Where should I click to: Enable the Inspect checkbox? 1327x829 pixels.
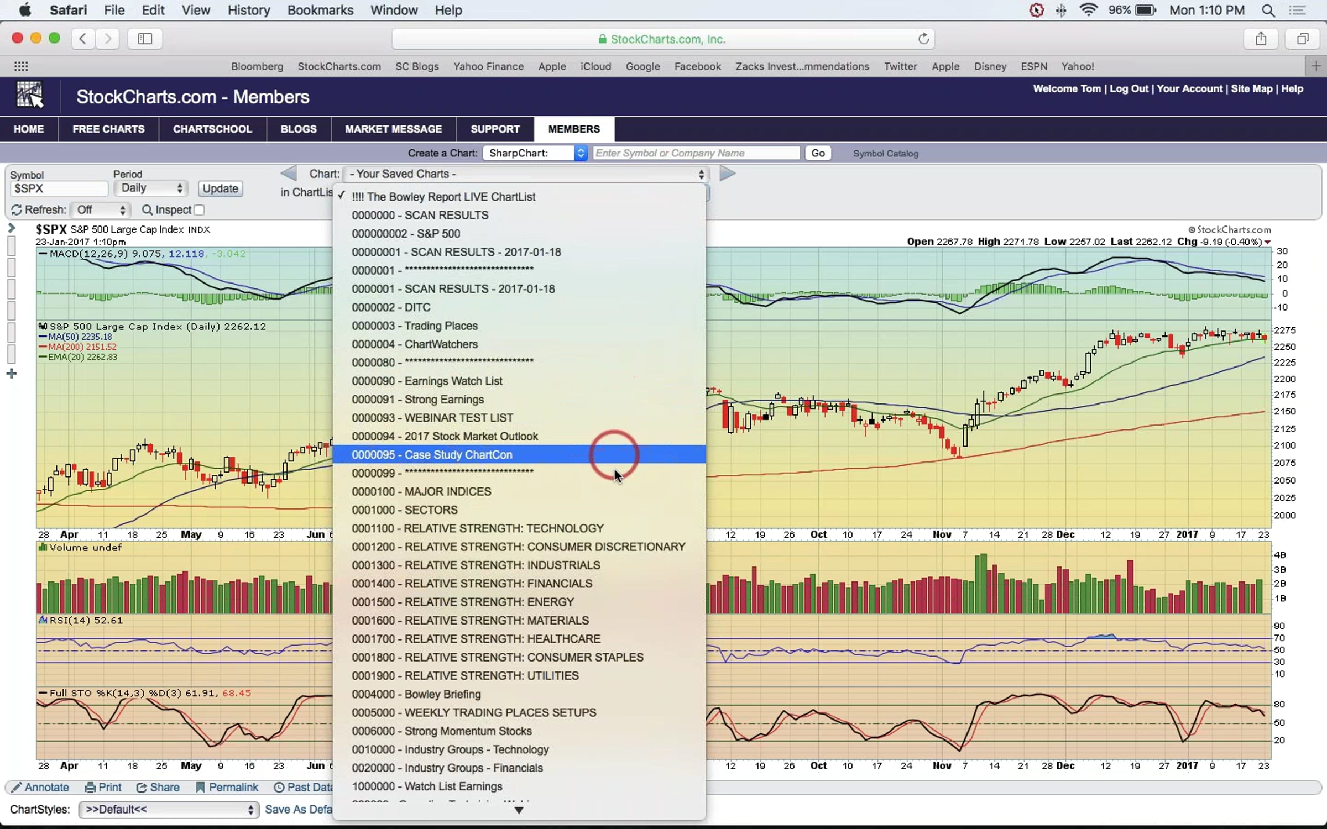[x=200, y=210]
